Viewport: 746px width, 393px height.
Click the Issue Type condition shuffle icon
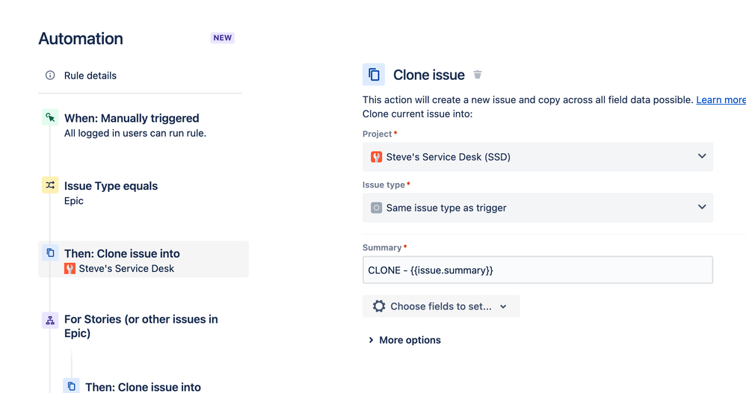tap(50, 185)
